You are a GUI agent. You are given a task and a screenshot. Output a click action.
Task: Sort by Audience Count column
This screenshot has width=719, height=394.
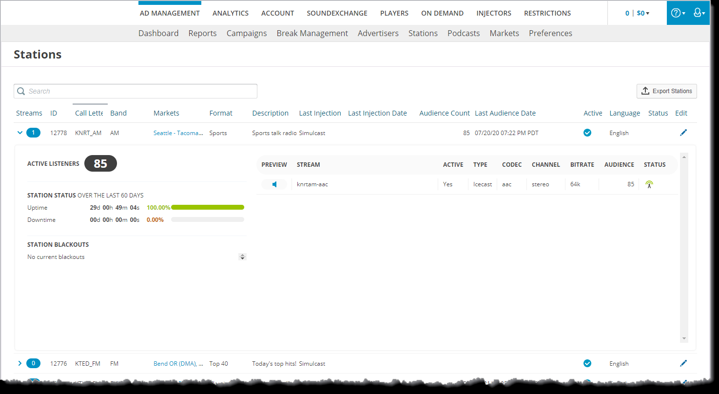445,113
